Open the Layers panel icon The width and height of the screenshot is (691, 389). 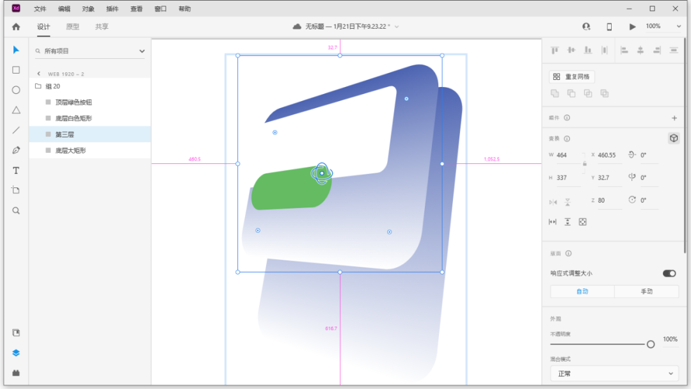point(16,353)
